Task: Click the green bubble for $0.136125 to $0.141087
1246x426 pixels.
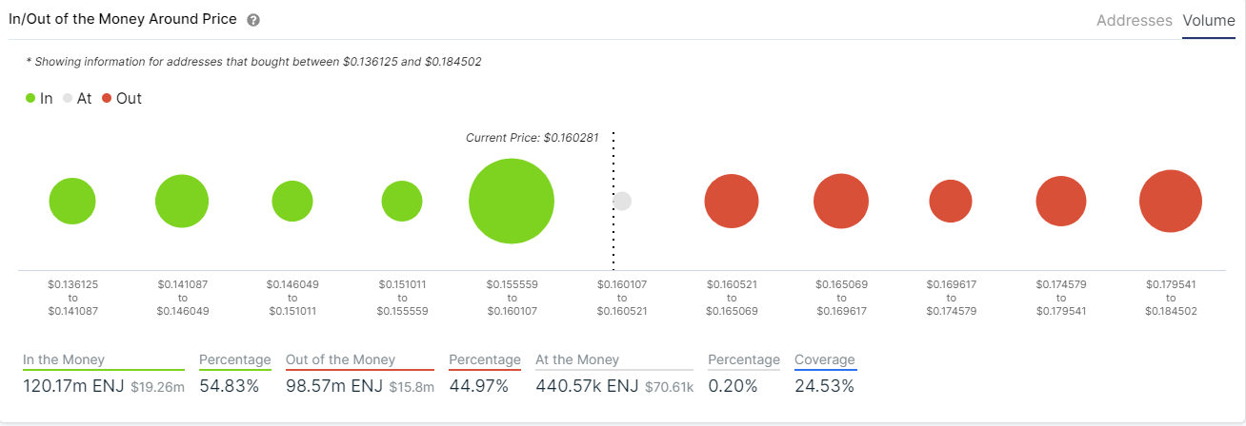Action: pyautogui.click(x=72, y=202)
